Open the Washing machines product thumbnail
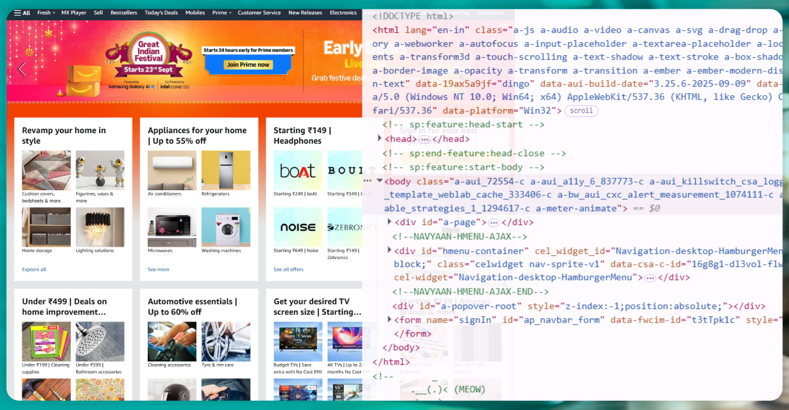 225,227
